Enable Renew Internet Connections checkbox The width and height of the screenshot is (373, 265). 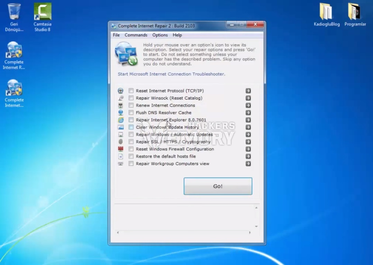(x=131, y=105)
